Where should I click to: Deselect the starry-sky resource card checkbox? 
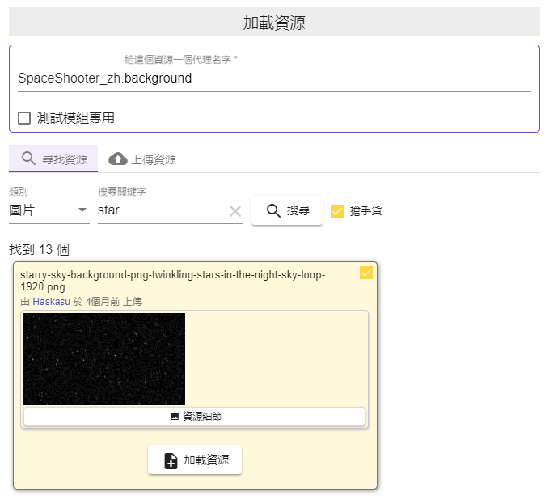(366, 273)
